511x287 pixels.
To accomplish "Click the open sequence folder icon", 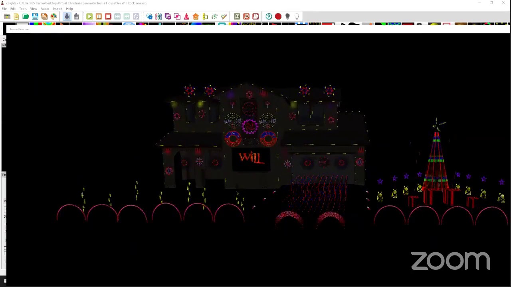I will click(7, 16).
